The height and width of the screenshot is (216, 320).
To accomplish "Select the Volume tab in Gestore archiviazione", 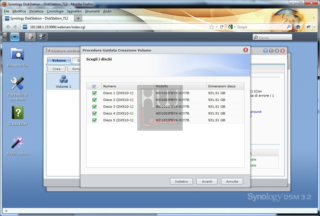I will [x=59, y=61].
